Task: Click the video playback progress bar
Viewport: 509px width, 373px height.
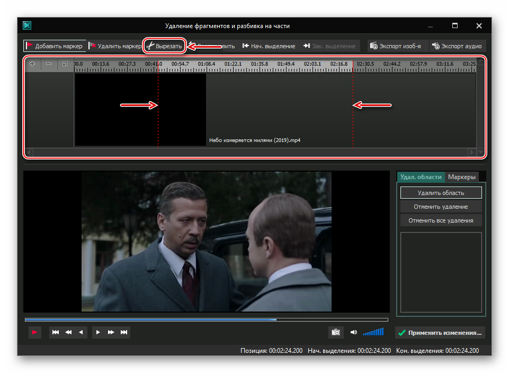Action: pos(206,319)
